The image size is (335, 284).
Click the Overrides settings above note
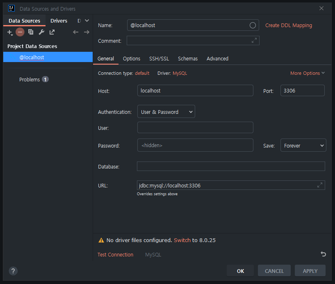point(157,194)
